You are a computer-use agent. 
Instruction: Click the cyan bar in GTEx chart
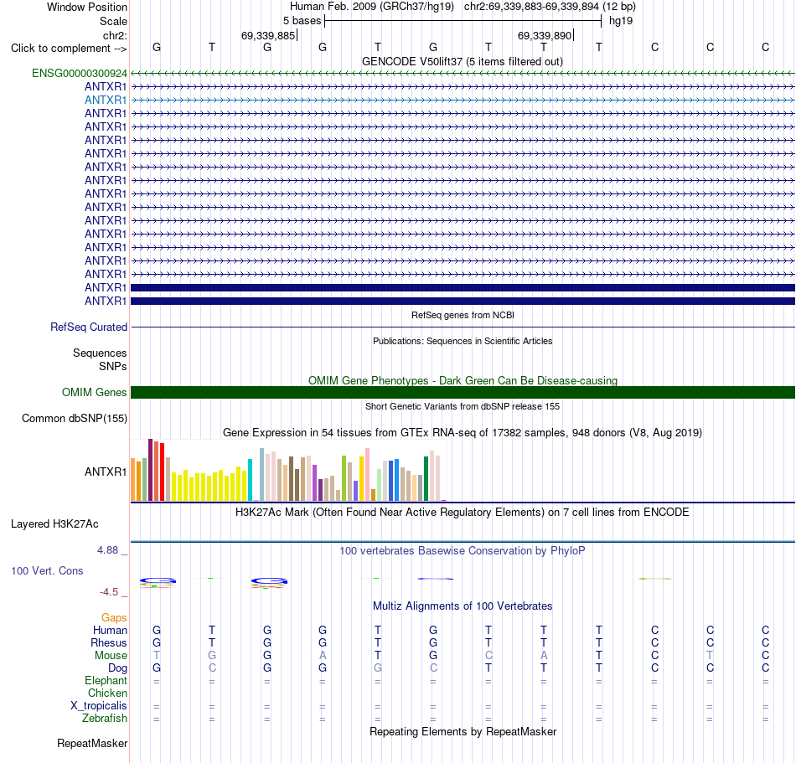(250, 480)
